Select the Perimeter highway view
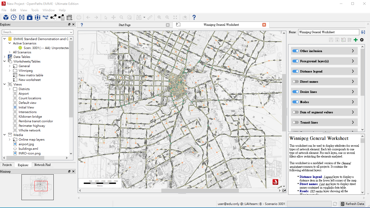 pyautogui.click(x=32, y=126)
